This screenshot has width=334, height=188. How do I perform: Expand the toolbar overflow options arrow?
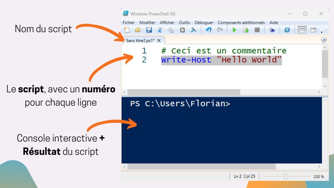(321, 32)
